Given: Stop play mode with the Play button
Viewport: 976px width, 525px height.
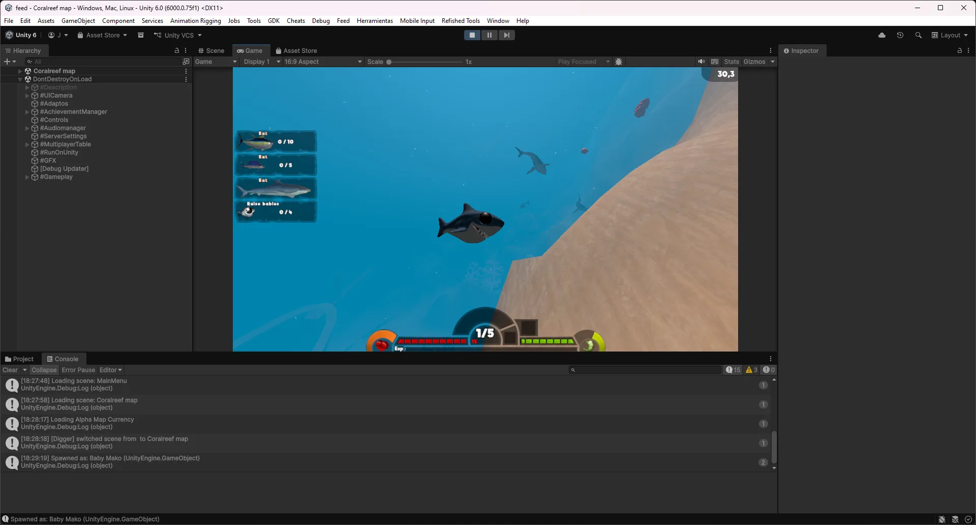Looking at the screenshot, I should 472,35.
